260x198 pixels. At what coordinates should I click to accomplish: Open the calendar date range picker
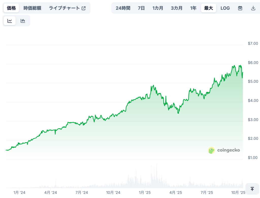240,8
